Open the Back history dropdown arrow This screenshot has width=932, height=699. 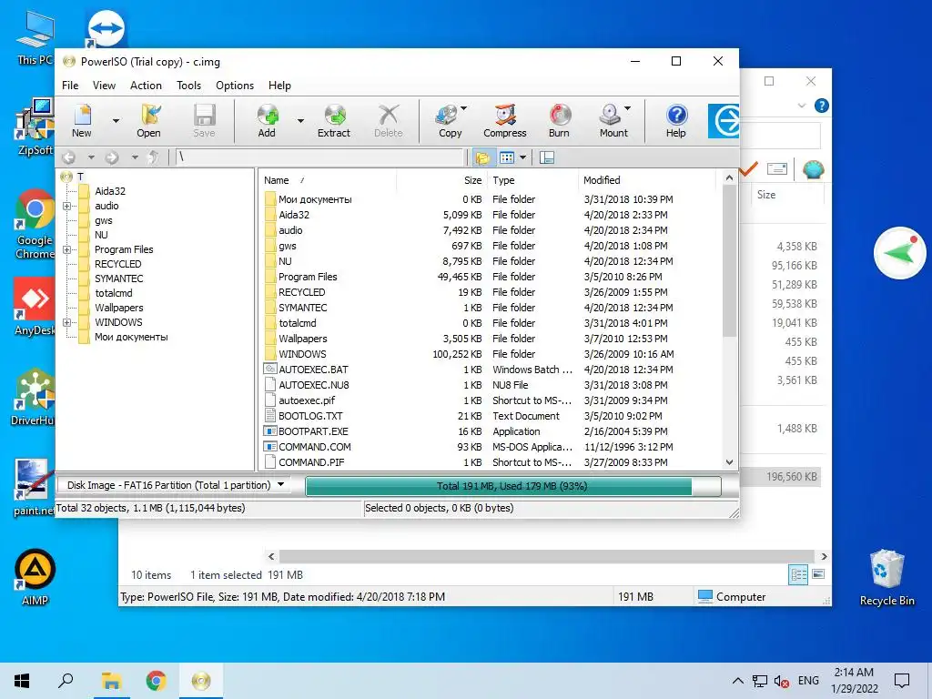coord(91,157)
